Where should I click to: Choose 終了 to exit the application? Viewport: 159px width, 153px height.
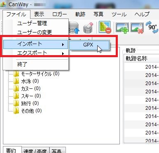click(36, 64)
